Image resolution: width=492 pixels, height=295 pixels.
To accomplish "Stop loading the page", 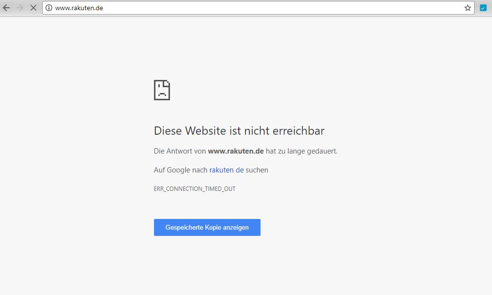I will click(33, 8).
